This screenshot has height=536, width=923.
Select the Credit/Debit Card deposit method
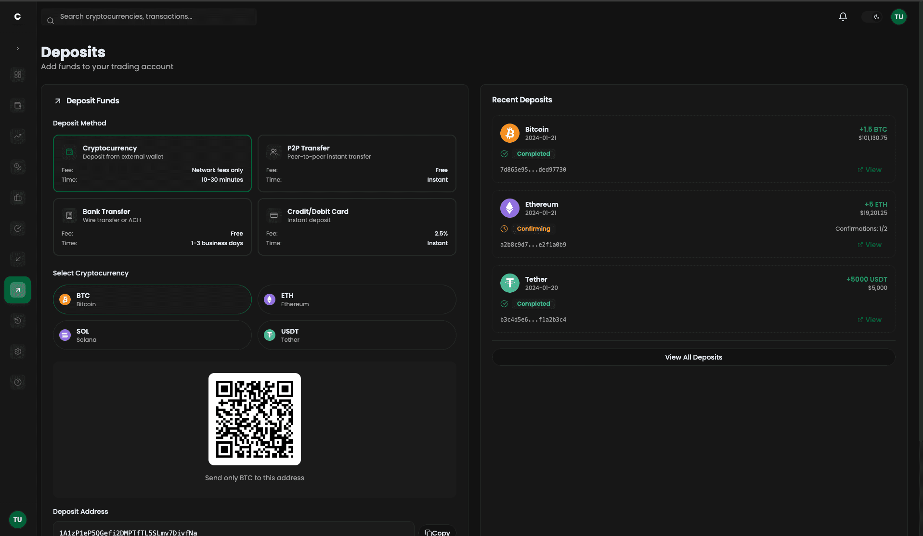tap(356, 226)
